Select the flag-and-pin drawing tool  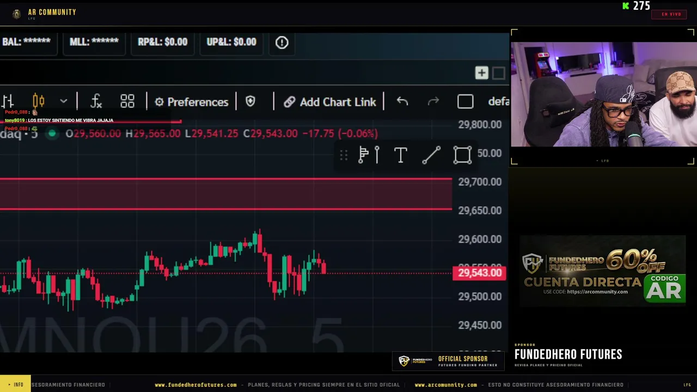(369, 155)
